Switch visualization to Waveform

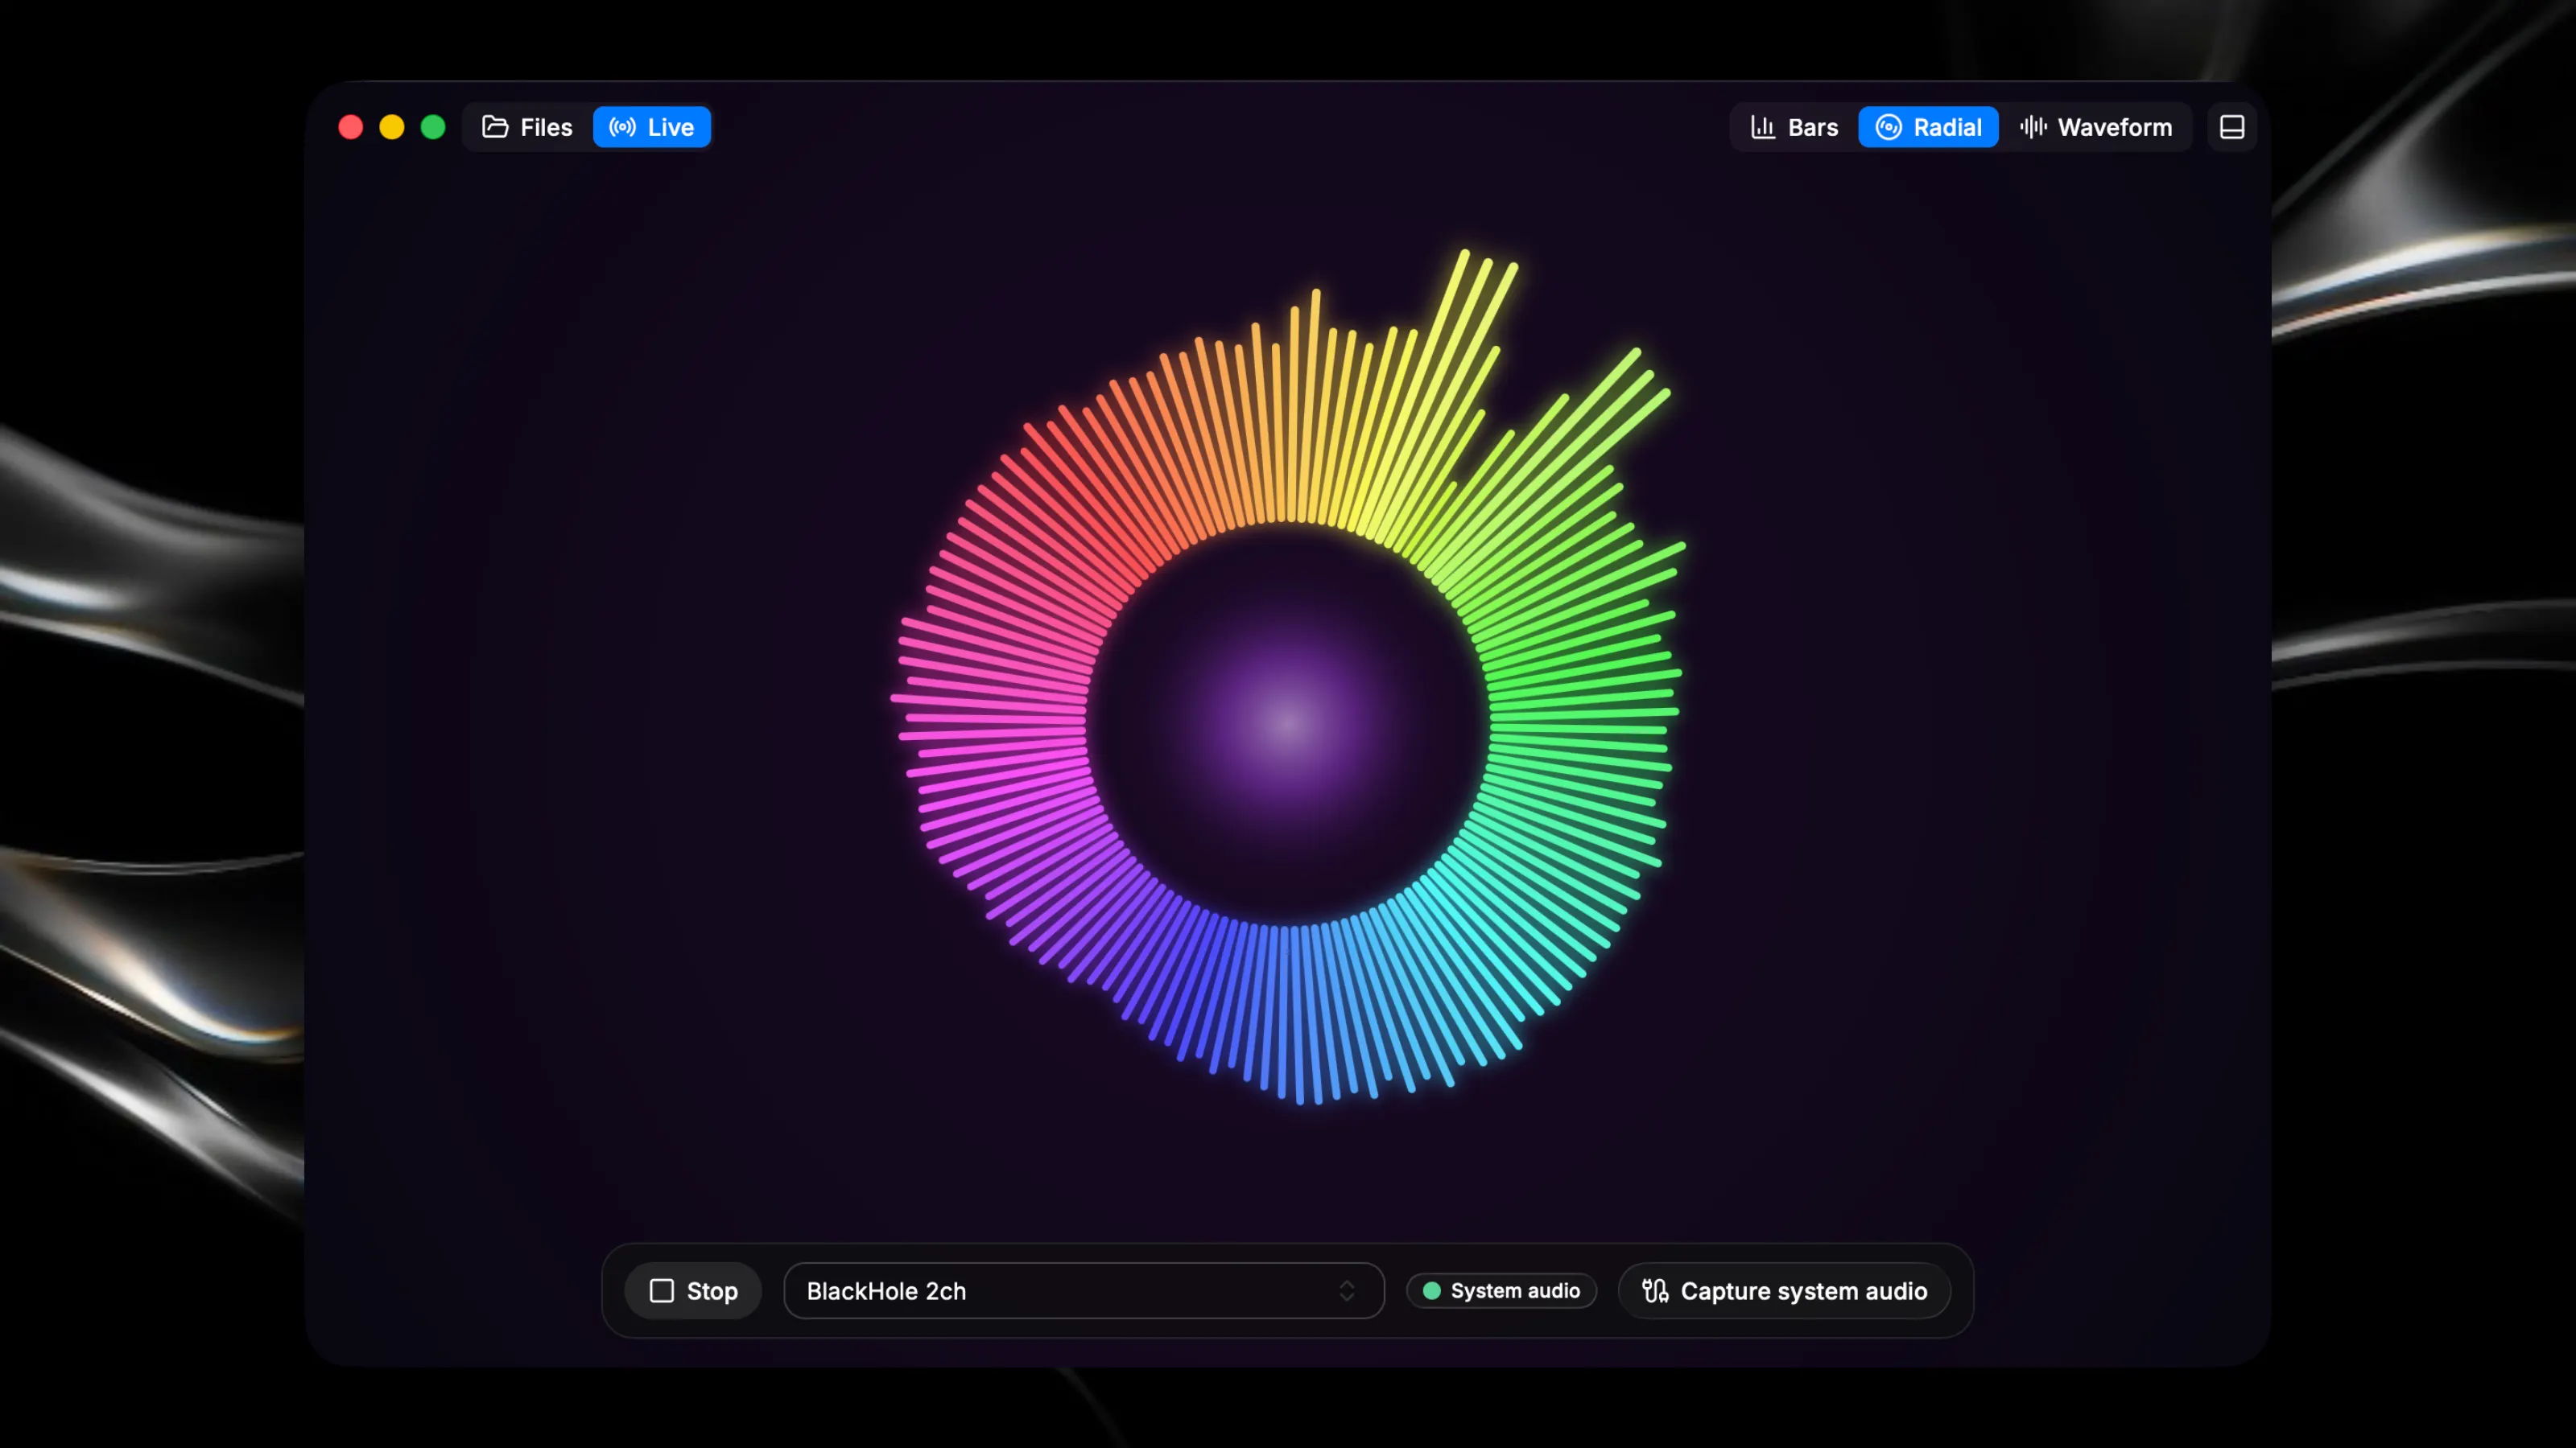tap(2096, 127)
